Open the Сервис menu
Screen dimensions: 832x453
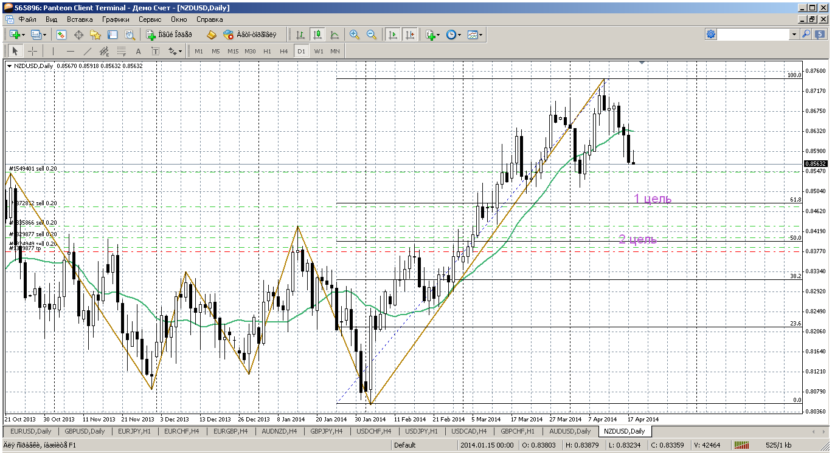(150, 19)
